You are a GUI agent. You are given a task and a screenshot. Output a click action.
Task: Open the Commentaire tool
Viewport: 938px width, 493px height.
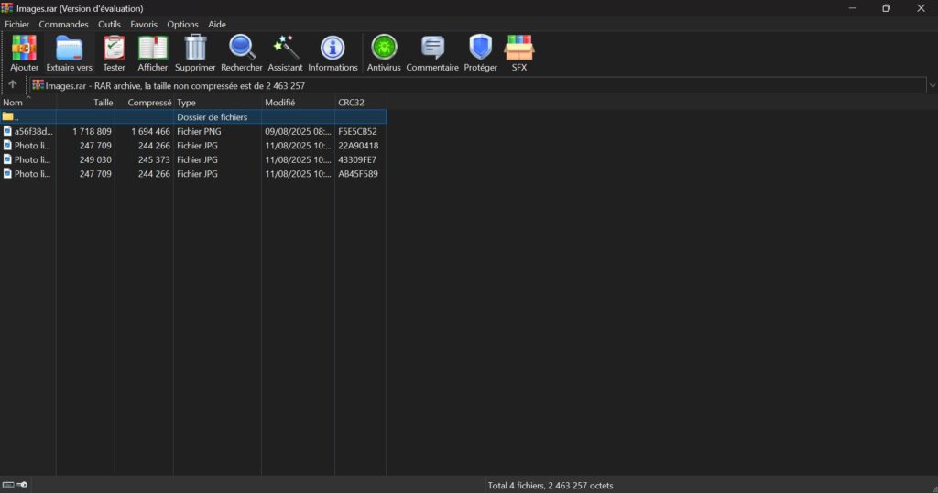coord(432,53)
